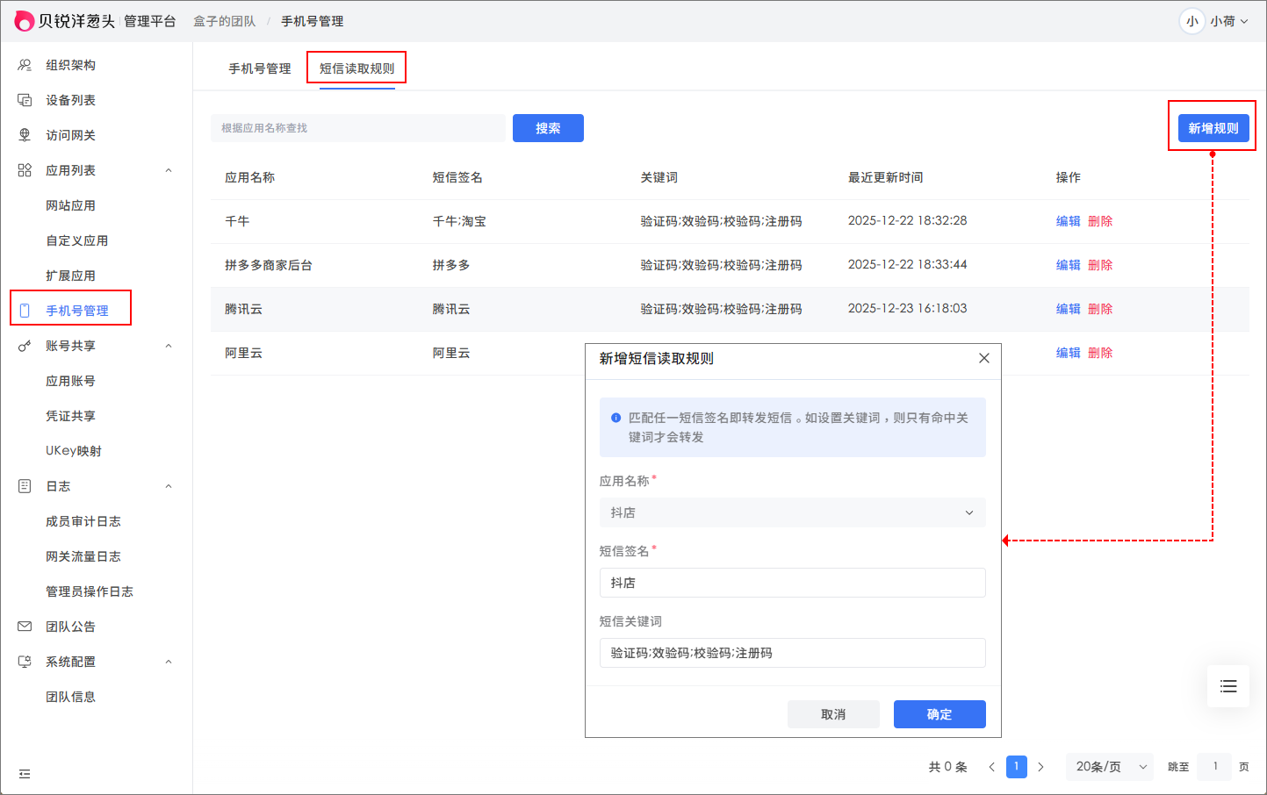
Task: Close the 新增短信读取规则 dialog
Action: click(x=983, y=358)
